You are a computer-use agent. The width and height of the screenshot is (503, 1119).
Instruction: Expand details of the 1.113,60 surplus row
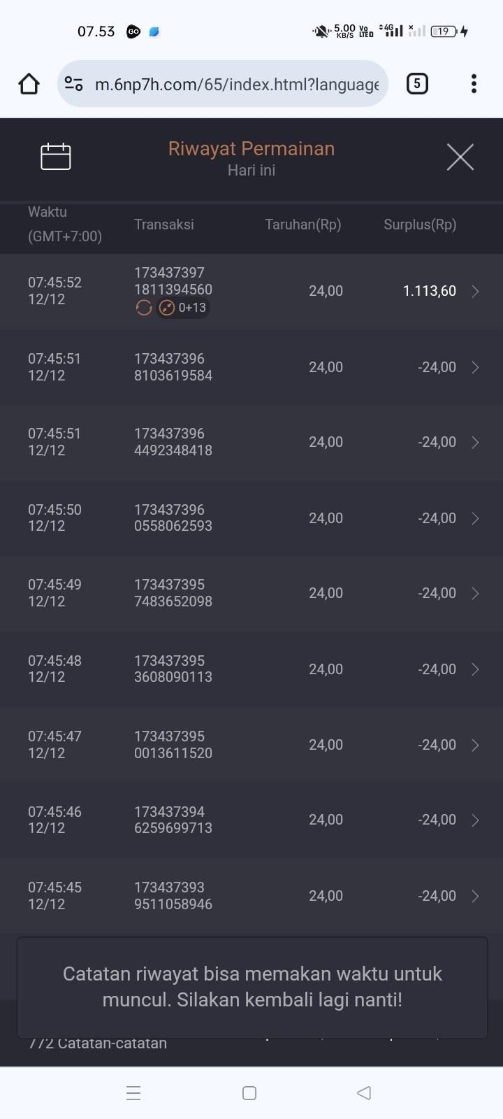click(475, 292)
